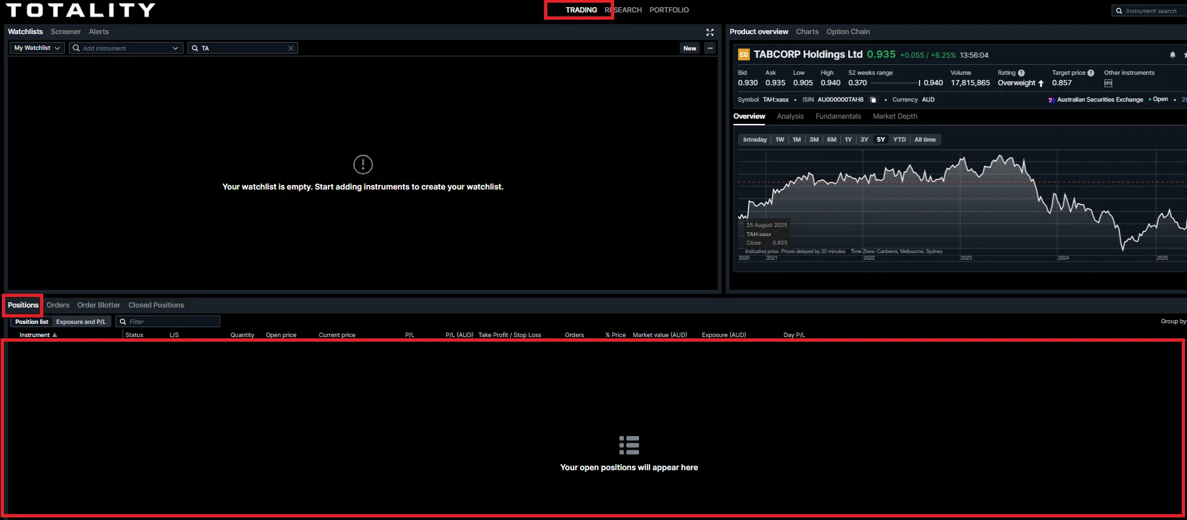
Task: Open the My Watchlist dropdown
Action: tap(37, 48)
